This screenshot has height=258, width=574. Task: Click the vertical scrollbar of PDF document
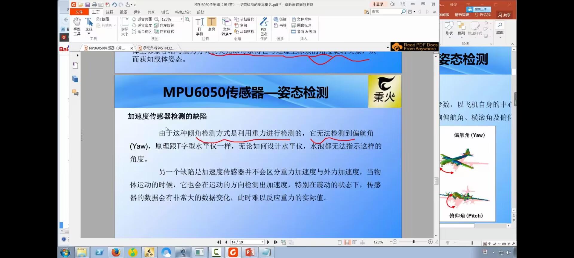[436, 181]
